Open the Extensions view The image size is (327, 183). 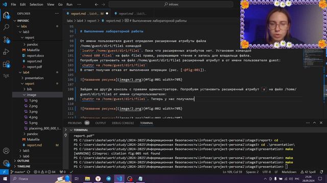pos(6,64)
